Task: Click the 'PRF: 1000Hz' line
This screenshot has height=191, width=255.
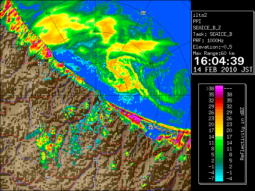Action: click(x=208, y=41)
